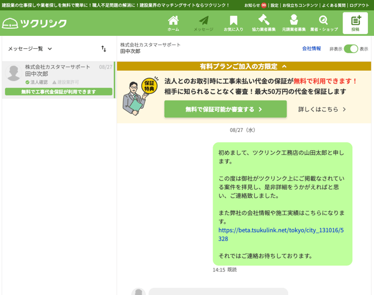Expand the メッセージ一覧 dropdown
The height and width of the screenshot is (295, 374).
click(30, 49)
